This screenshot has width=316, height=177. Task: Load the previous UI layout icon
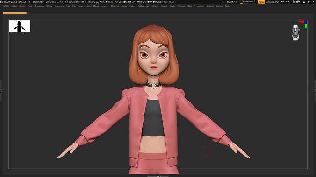(x=283, y=2)
